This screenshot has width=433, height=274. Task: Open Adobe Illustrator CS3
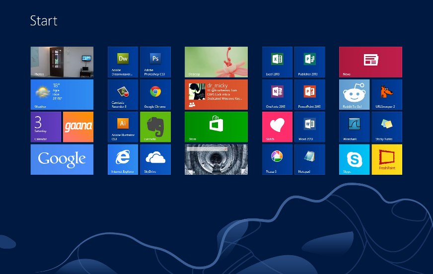[123, 127]
